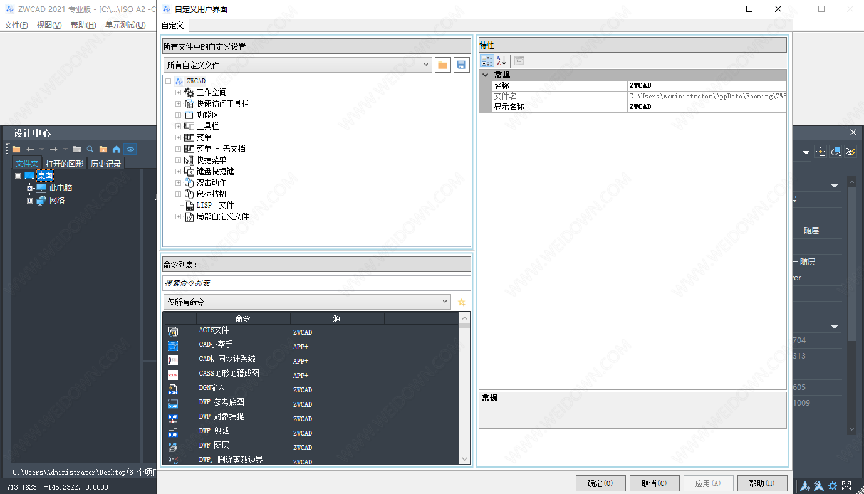This screenshot has height=494, width=864.
Task: Open the 文件(F) menu
Action: click(16, 25)
